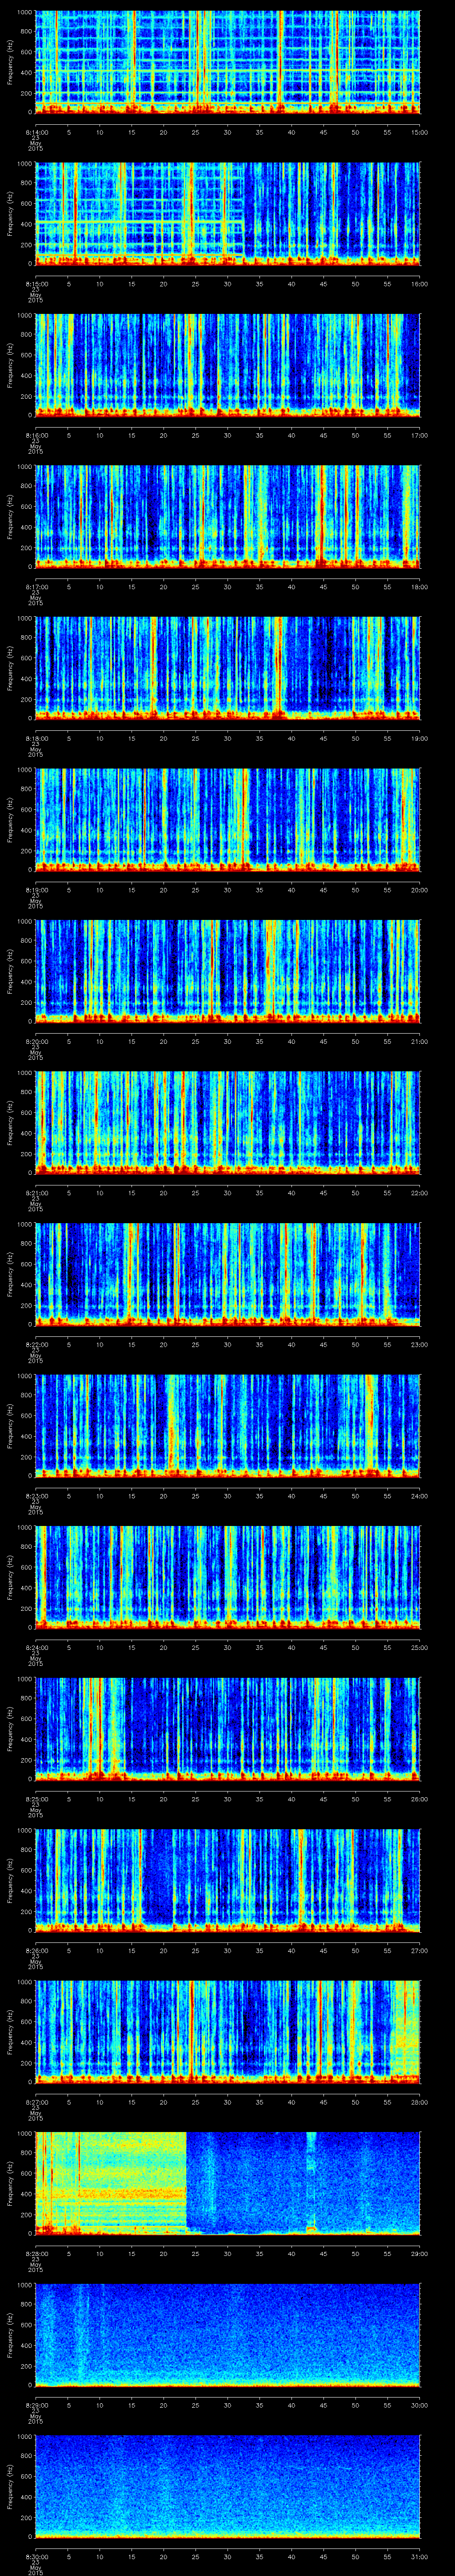The height and width of the screenshot is (2576, 455).
Task: Click the spectrogram panel starting at 8:14:00
Action: (228, 60)
